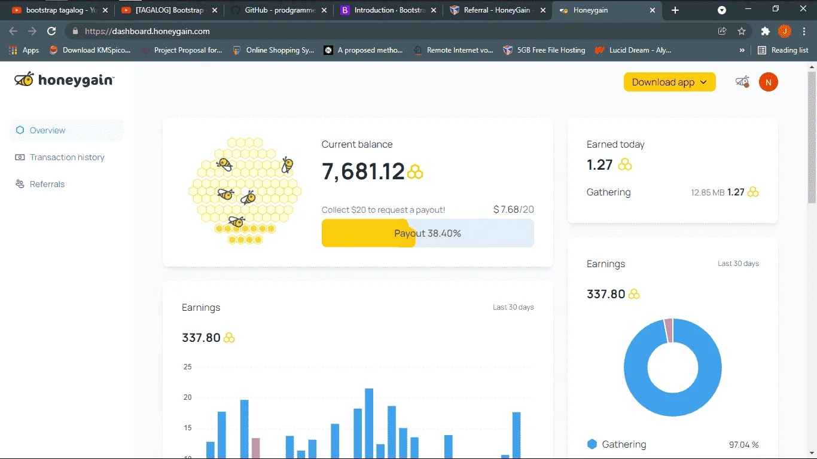Click the 12.85 MB gathering value

pos(708,192)
